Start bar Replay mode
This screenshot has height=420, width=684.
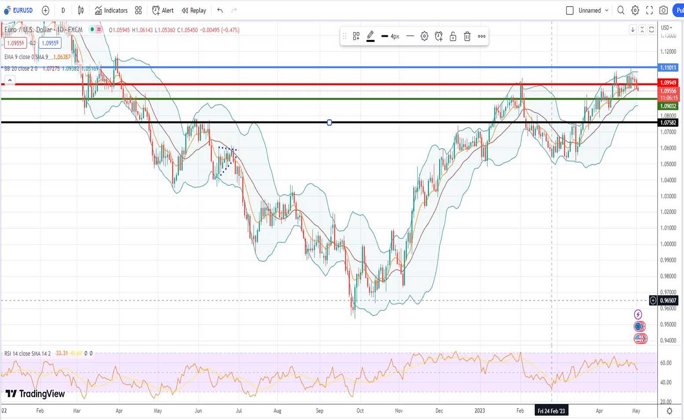pos(194,10)
